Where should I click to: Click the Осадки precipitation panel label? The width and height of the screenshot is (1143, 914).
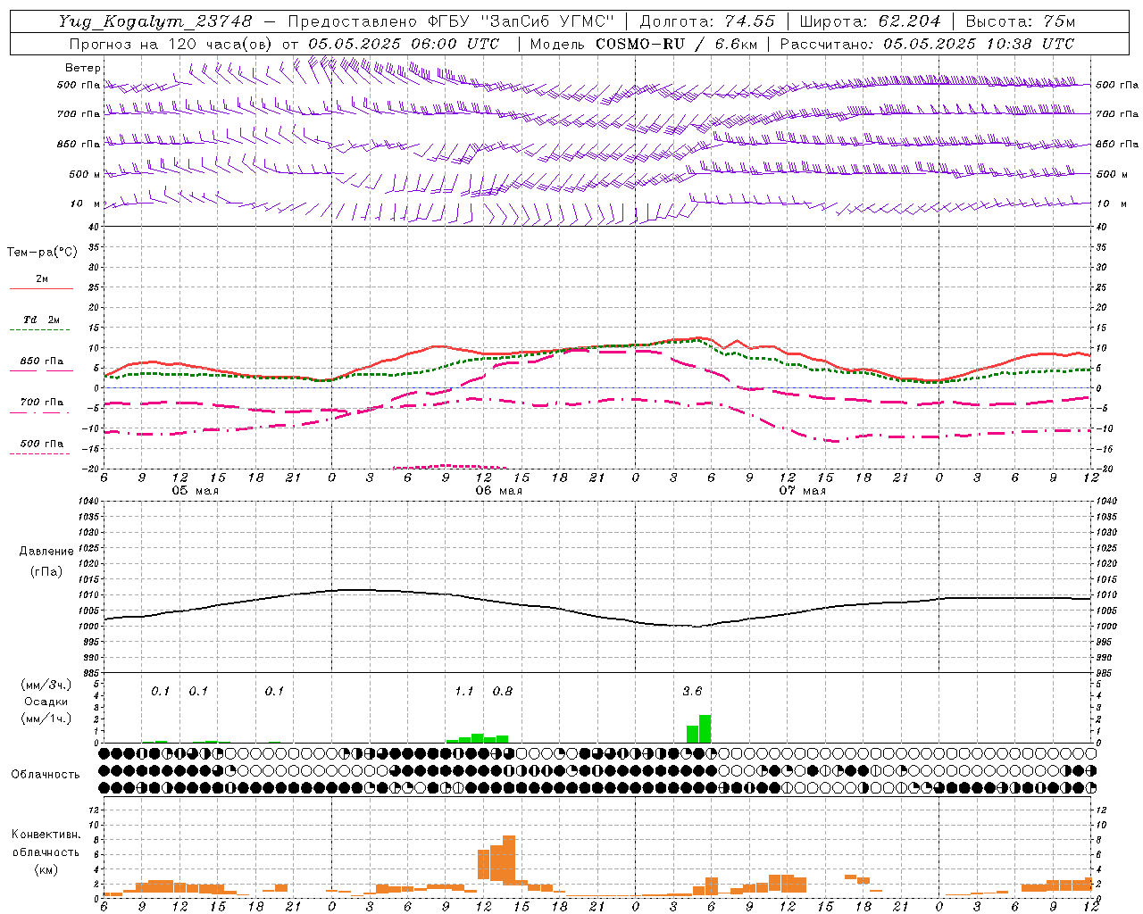point(46,702)
